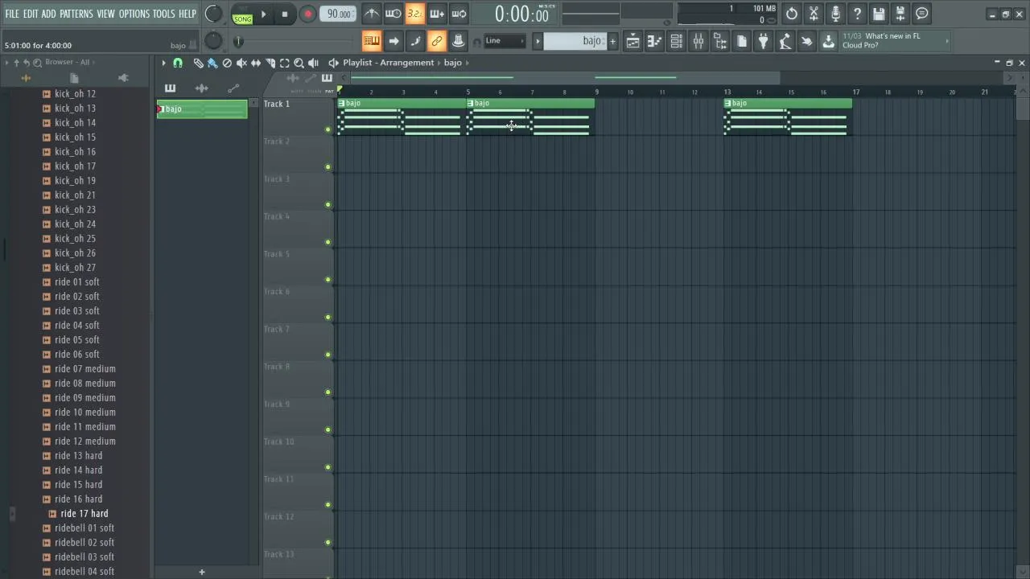Open the PATTERNS menu
This screenshot has height=579, width=1030.
click(x=76, y=14)
